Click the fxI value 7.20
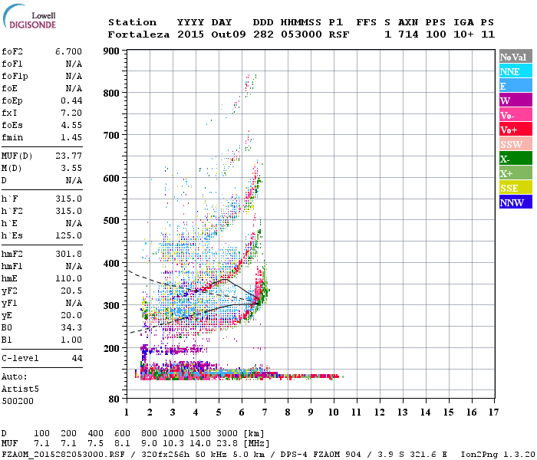 coord(71,113)
